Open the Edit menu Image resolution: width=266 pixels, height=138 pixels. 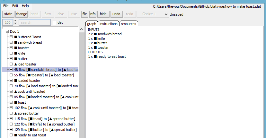[15, 6]
